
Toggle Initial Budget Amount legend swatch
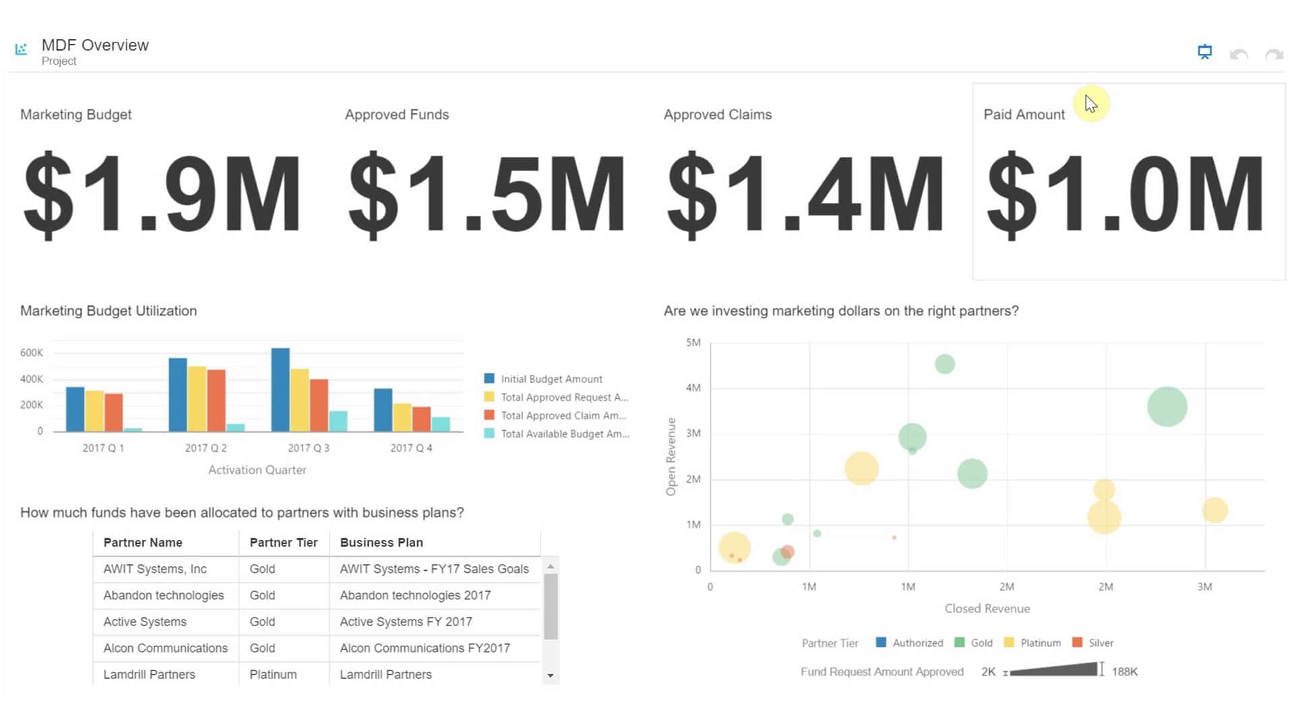[x=489, y=379]
